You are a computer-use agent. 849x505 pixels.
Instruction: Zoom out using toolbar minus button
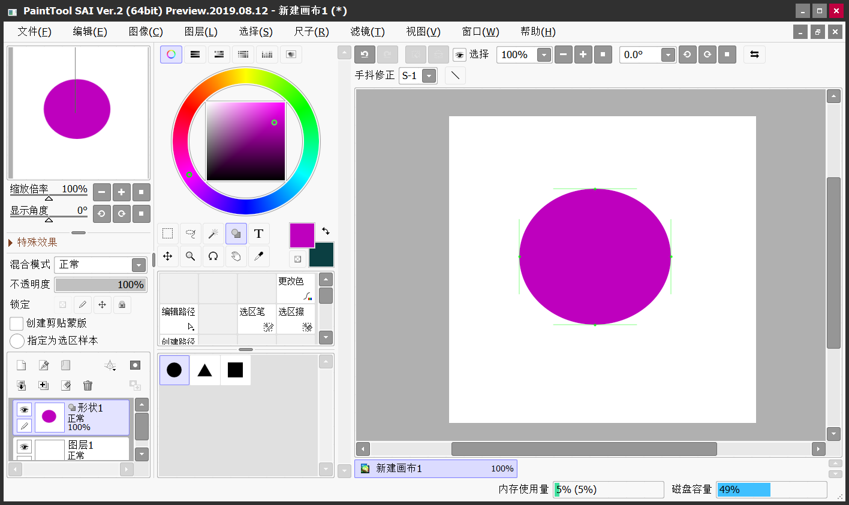point(563,55)
